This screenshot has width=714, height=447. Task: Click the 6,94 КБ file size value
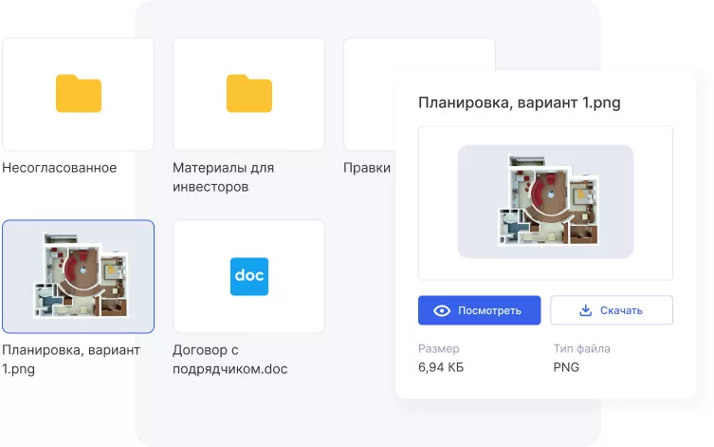point(441,367)
